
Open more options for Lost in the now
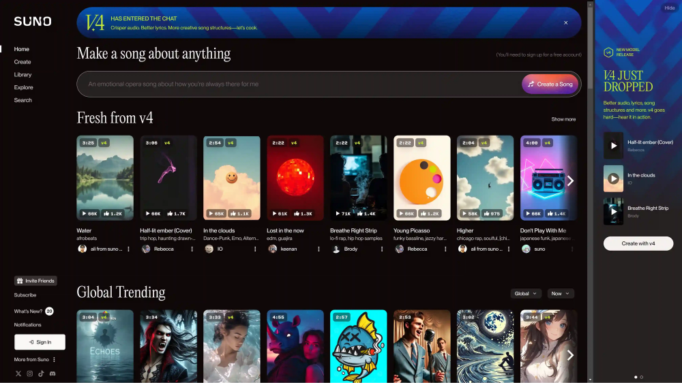[x=318, y=249]
